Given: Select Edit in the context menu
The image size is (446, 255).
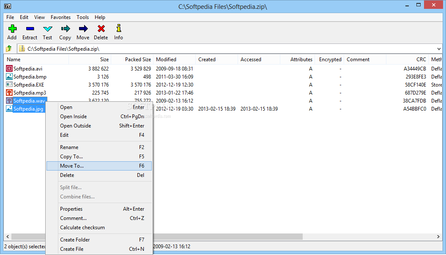Looking at the screenshot, I should (x=99, y=135).
